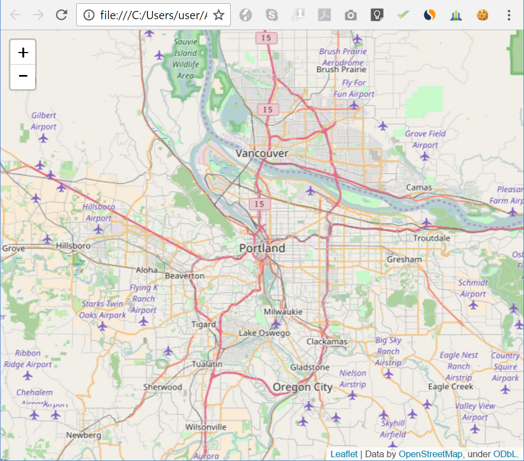Click the Skyhill Airfield label
Screen dimensions: 524x461
pos(393,429)
